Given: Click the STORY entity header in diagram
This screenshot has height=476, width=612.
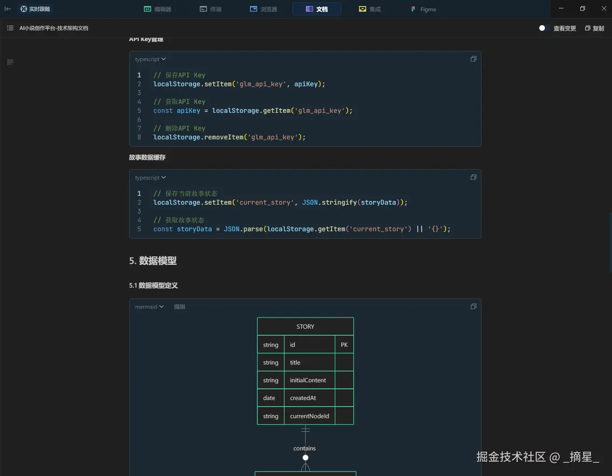Looking at the screenshot, I should click(305, 326).
